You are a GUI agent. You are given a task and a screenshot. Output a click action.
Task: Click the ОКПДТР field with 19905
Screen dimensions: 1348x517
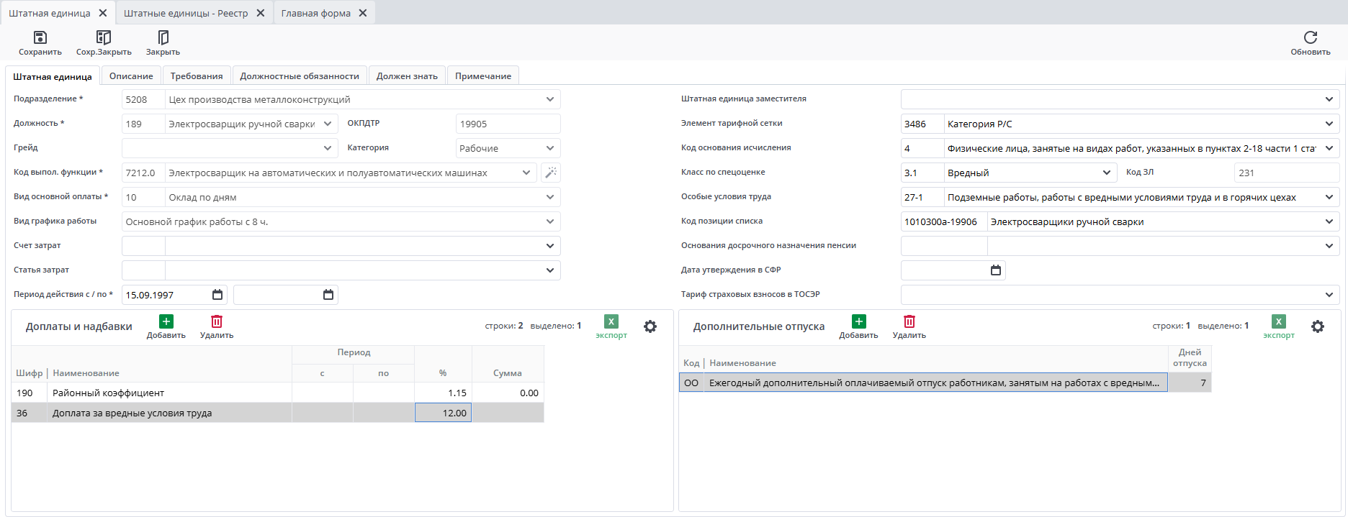[x=508, y=124]
